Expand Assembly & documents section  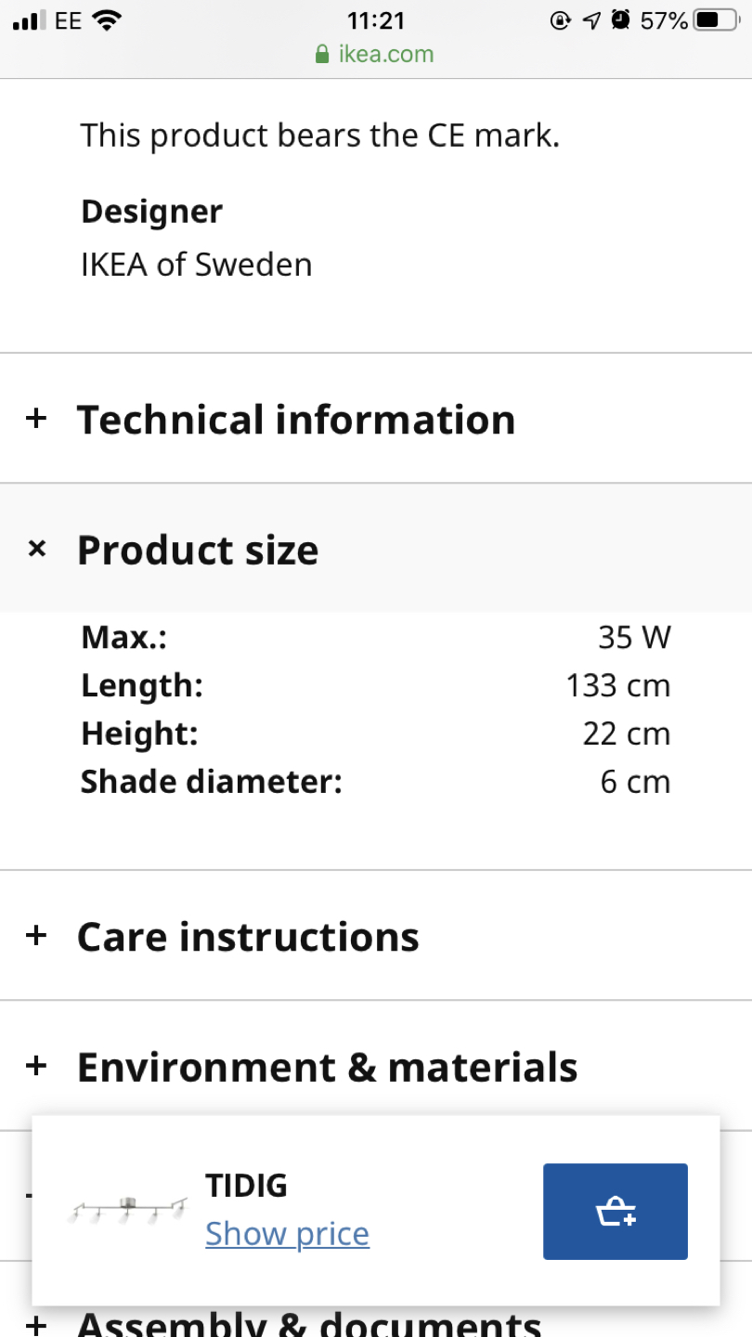pos(308,1322)
